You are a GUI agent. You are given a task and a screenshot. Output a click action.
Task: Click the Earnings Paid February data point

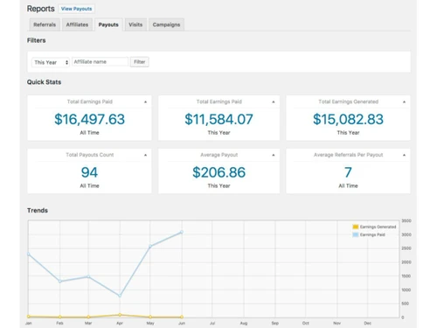(x=59, y=282)
